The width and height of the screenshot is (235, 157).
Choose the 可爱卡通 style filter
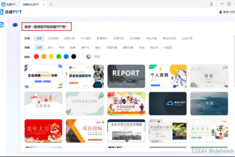112,47
